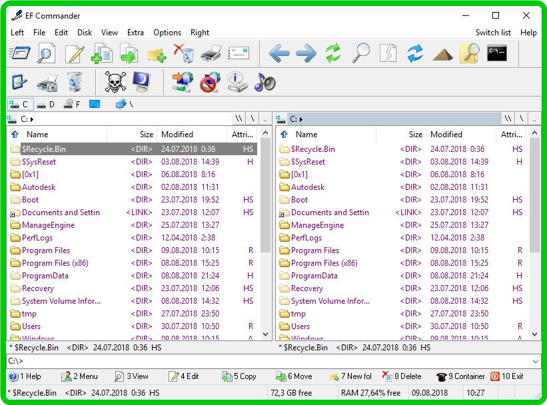
Task: Click the blue synchronize arrows icon
Action: coord(415,53)
